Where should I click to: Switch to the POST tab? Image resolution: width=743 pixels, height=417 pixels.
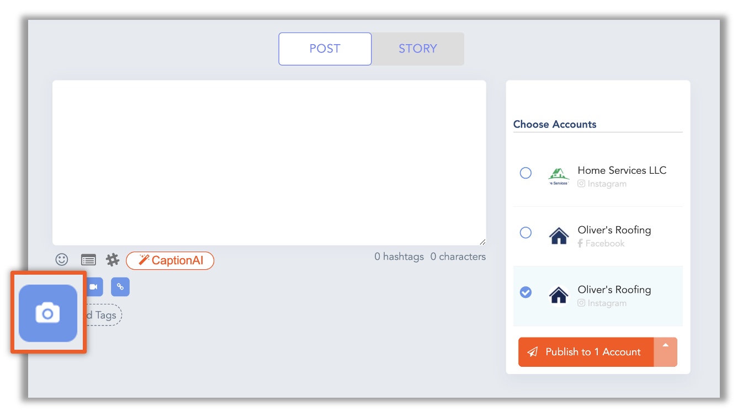(325, 49)
